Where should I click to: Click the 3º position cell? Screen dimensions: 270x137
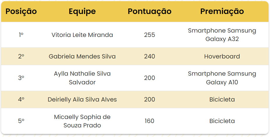click(21, 78)
